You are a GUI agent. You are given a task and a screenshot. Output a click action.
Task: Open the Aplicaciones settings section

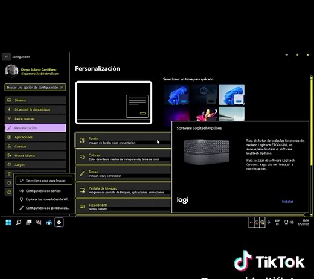pos(35,137)
